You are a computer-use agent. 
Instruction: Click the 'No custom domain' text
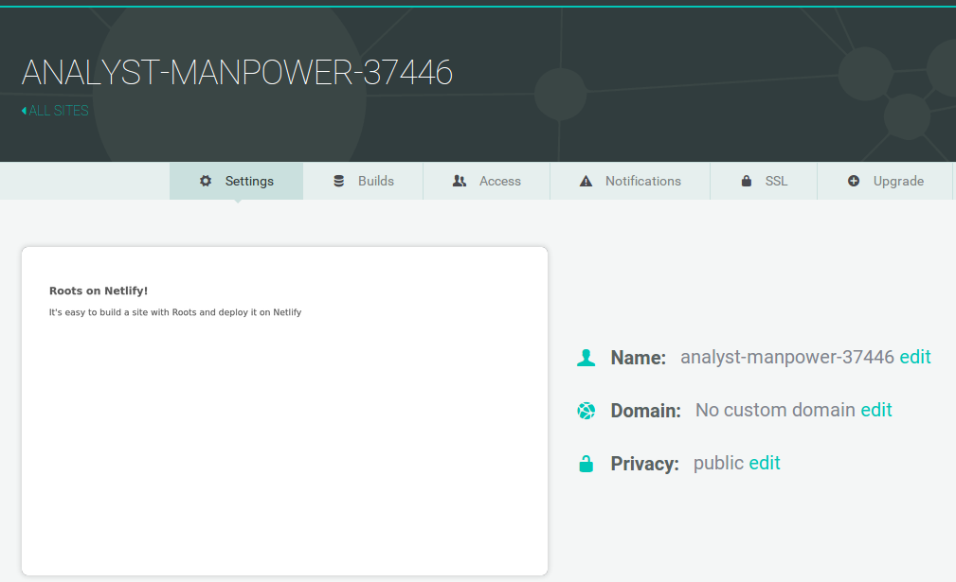[776, 410]
